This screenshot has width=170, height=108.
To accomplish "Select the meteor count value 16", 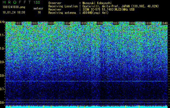I will tap(39, 12).
